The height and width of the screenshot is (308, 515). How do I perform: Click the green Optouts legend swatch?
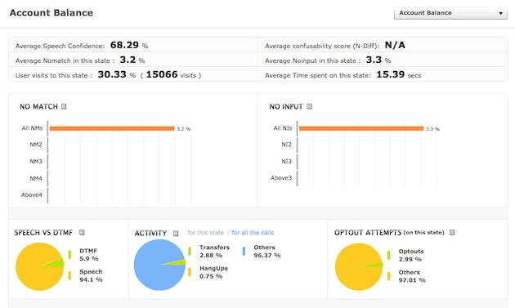point(388,255)
